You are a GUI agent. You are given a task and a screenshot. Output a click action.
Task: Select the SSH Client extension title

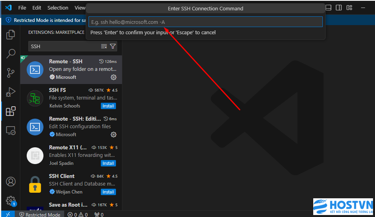point(62,176)
